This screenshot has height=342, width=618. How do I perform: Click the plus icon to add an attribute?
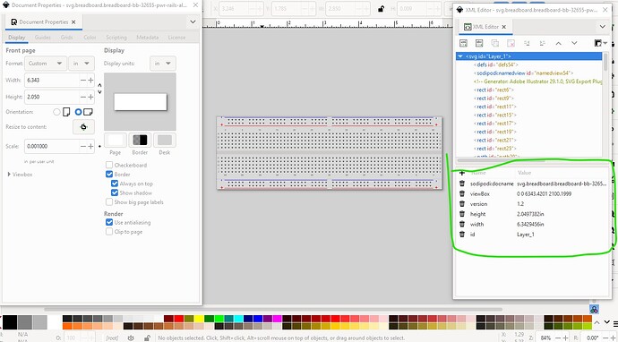click(462, 173)
